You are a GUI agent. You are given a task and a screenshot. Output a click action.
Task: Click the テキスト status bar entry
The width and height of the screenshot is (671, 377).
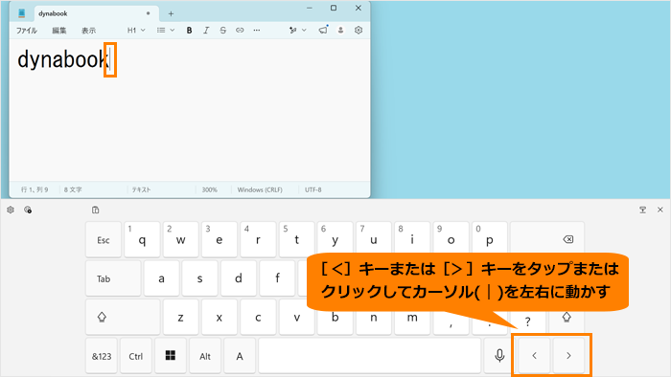(x=141, y=189)
